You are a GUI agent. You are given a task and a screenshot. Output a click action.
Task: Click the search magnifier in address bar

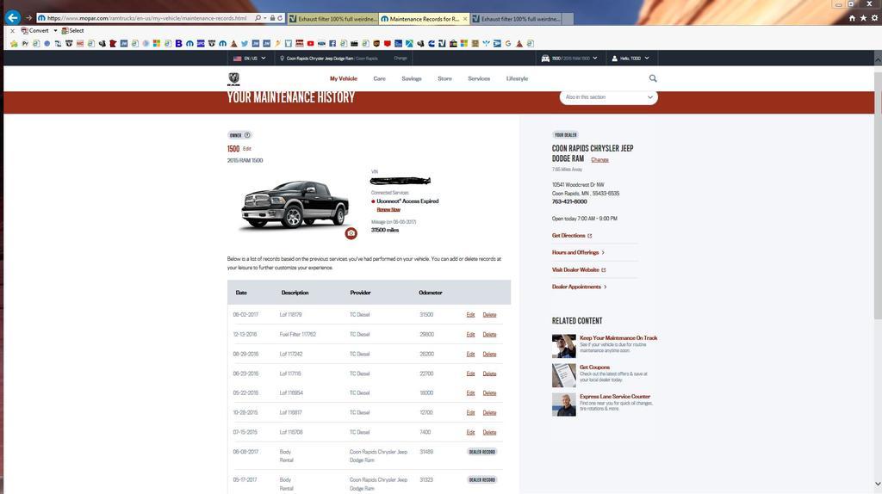point(258,18)
